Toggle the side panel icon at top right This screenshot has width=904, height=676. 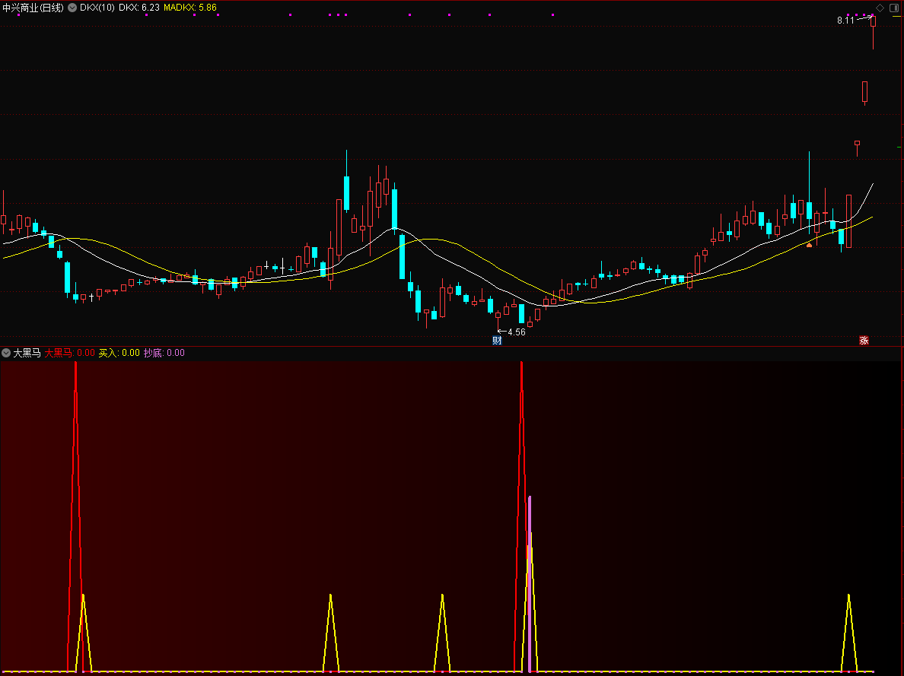pos(894,8)
